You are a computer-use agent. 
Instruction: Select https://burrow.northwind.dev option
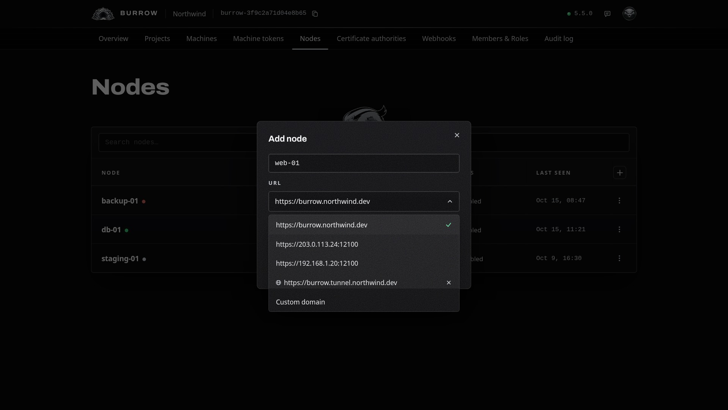(364, 225)
